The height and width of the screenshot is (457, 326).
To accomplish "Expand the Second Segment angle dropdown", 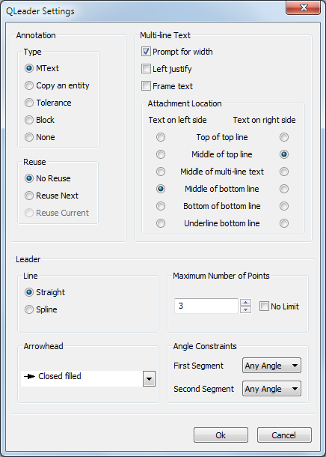I will click(x=271, y=389).
